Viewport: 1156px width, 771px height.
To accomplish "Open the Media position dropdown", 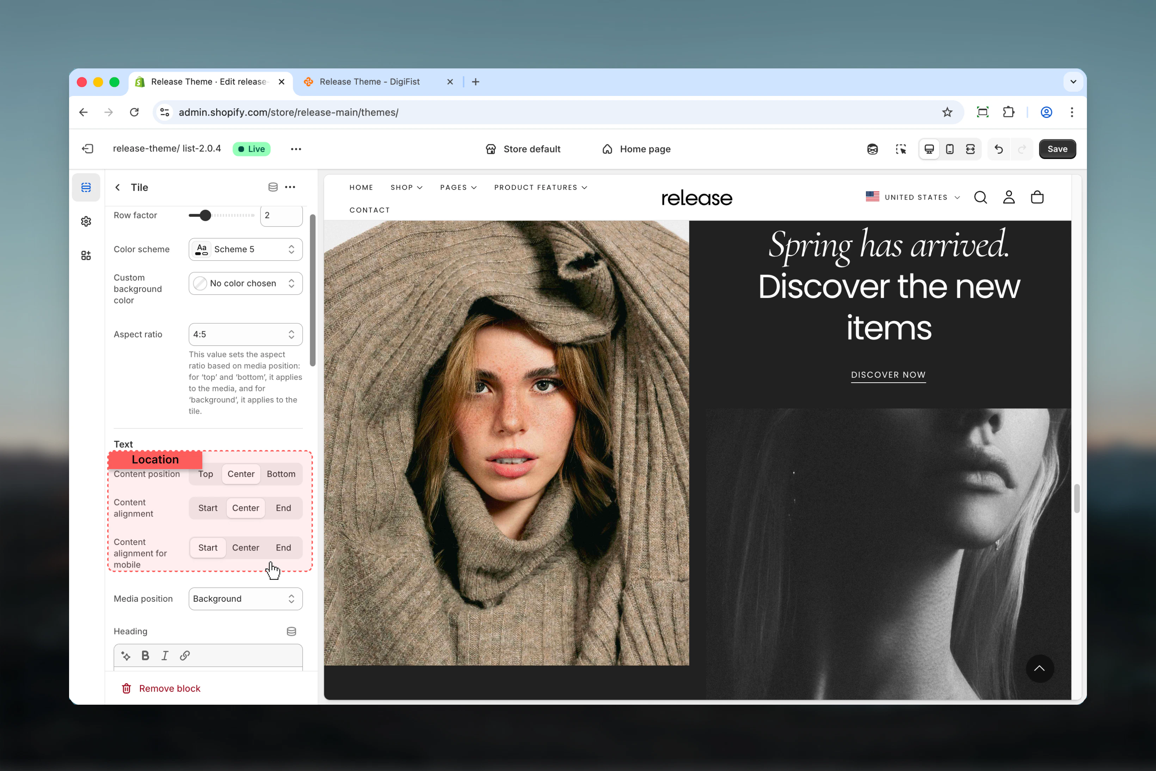I will point(246,599).
